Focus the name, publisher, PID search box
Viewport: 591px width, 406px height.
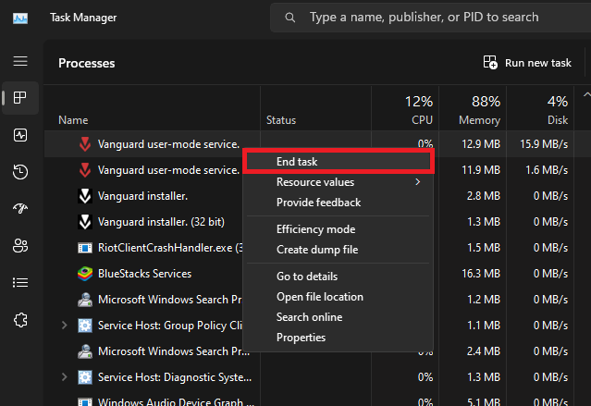click(x=430, y=18)
